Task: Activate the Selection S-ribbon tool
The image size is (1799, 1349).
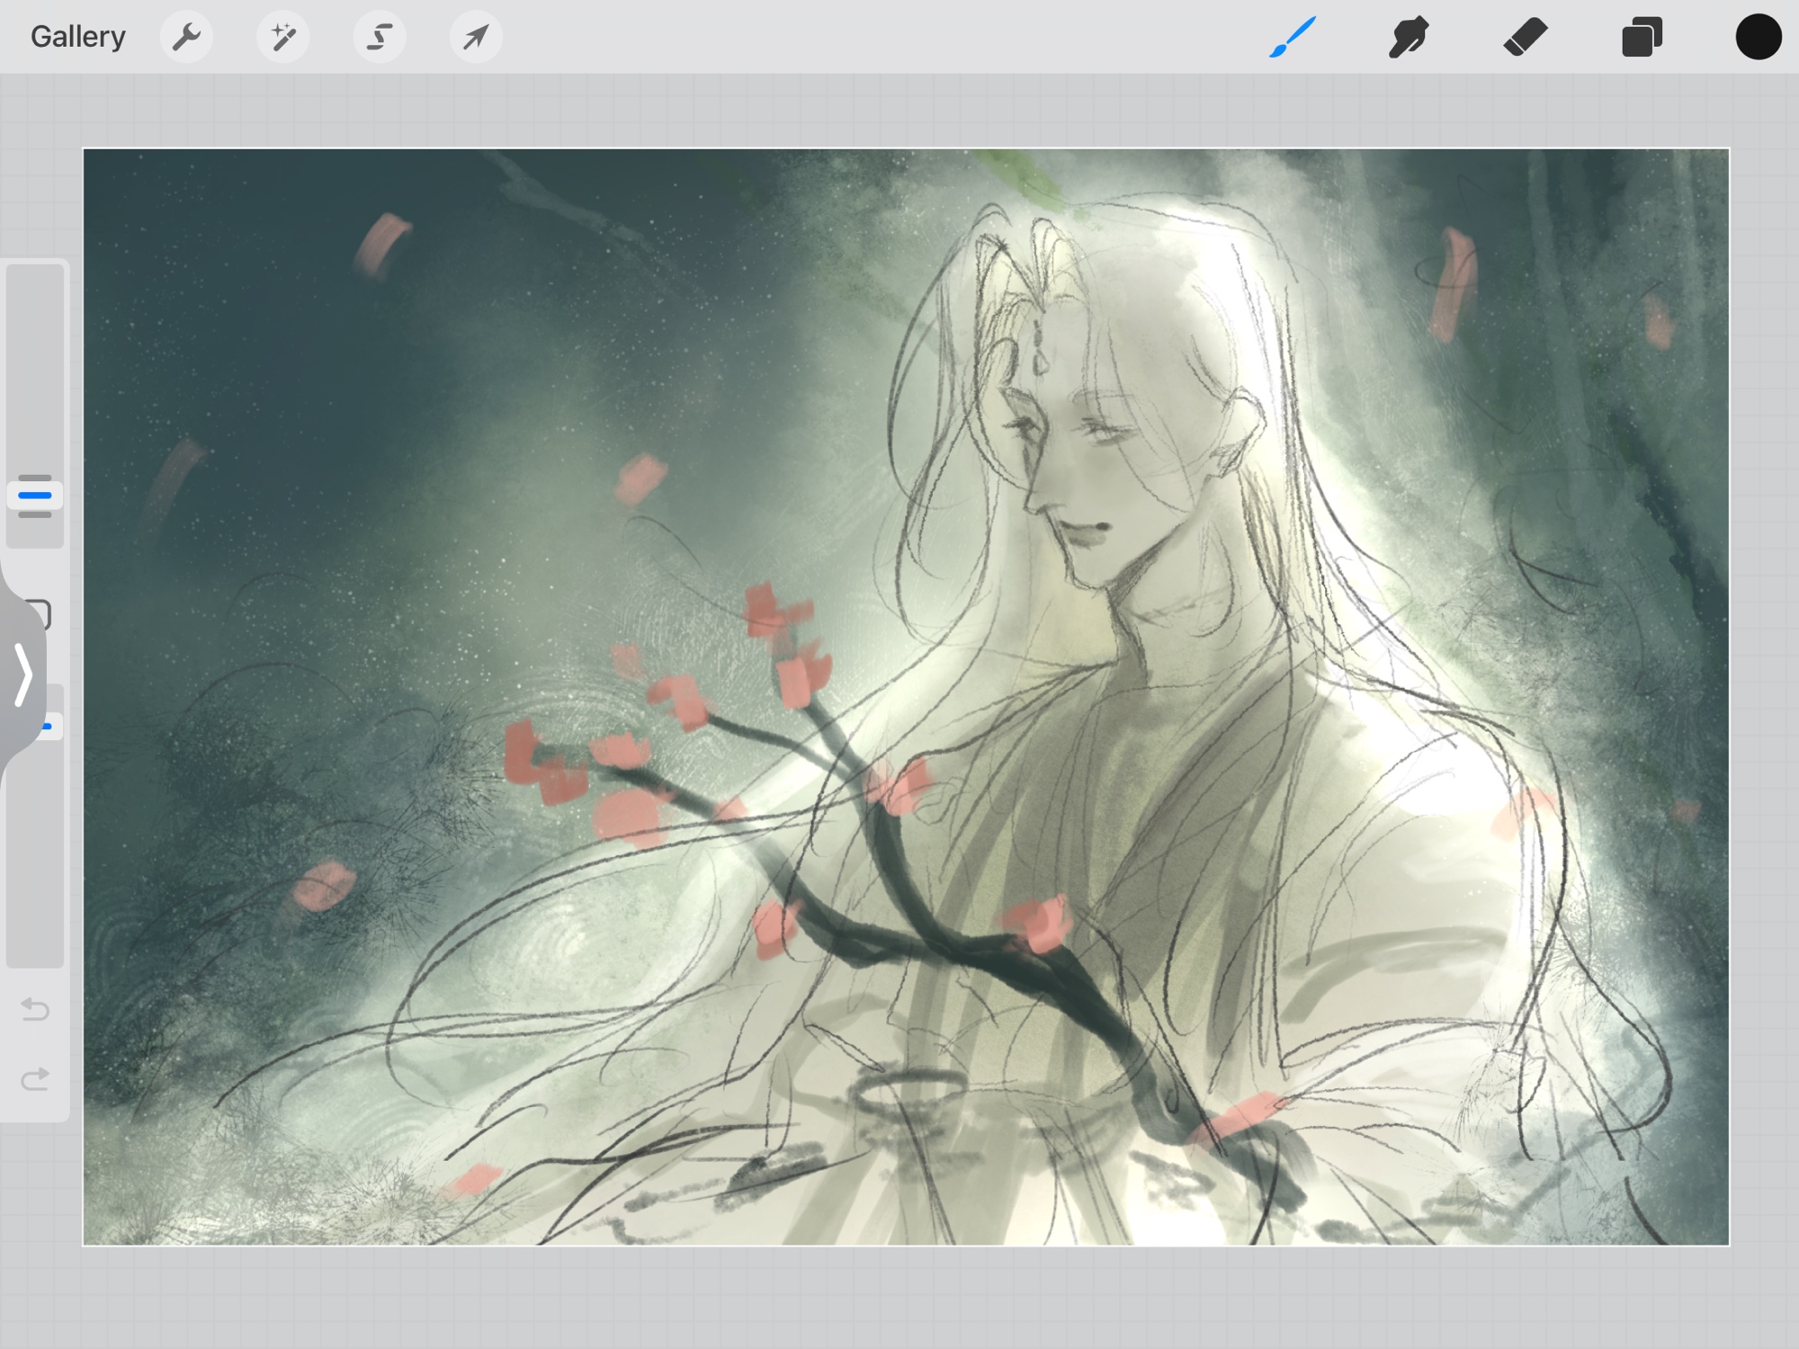Action: [380, 37]
